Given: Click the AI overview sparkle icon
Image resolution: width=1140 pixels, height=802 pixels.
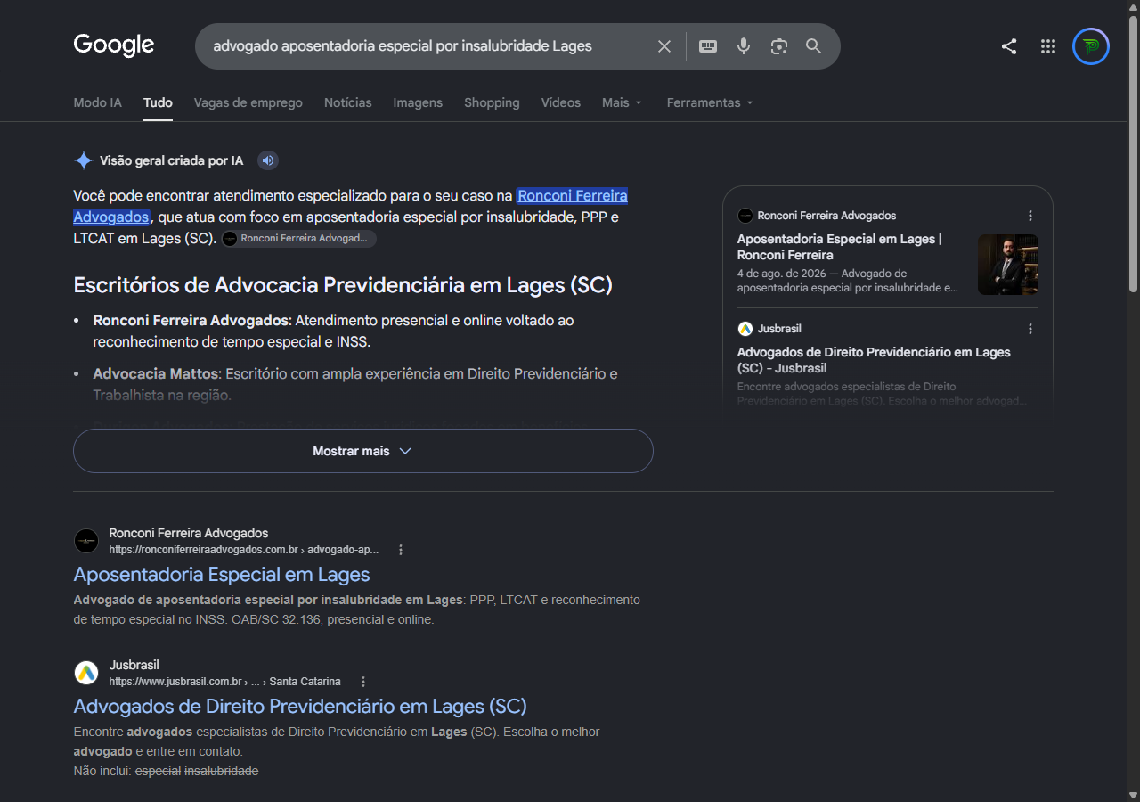Looking at the screenshot, I should click(x=84, y=160).
